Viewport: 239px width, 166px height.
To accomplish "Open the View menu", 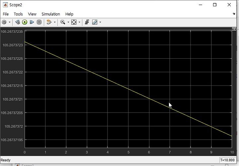I will (32, 14).
